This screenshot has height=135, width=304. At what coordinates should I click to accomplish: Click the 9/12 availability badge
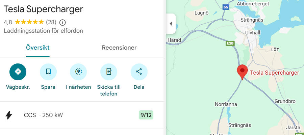(146, 115)
